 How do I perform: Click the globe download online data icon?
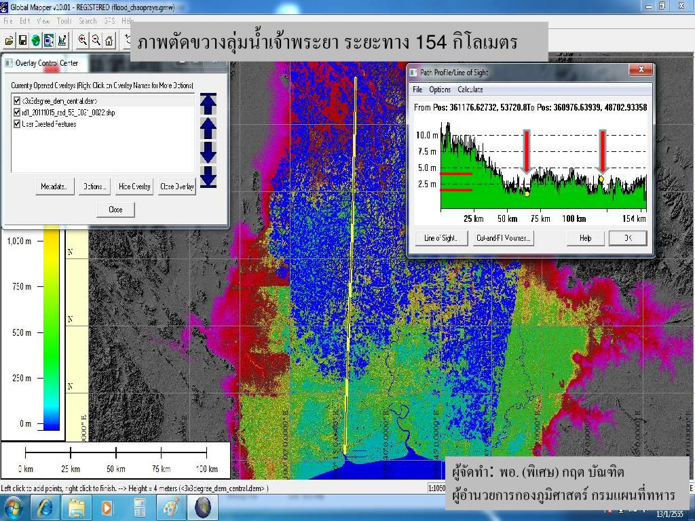[36, 41]
